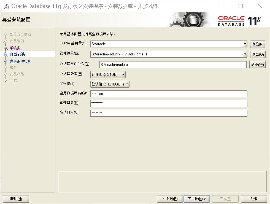Click the 下一步(N) button
Screen dimensions: 270x204
click(196, 199)
